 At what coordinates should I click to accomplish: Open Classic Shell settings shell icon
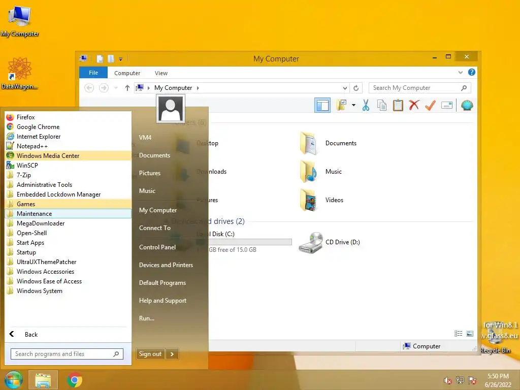click(x=467, y=106)
